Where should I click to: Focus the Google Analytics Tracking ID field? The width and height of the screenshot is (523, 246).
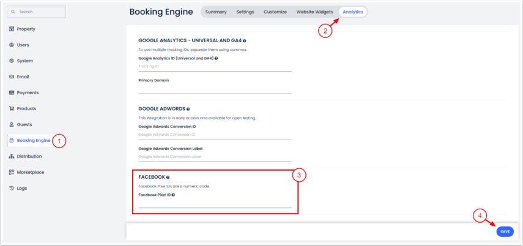[x=215, y=66]
